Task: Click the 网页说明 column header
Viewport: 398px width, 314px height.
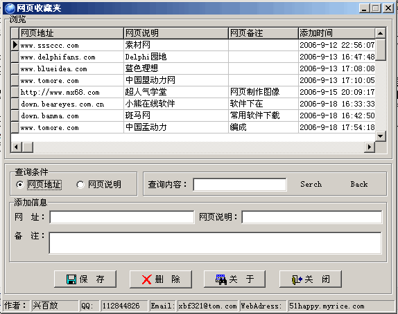Action: click(x=176, y=33)
